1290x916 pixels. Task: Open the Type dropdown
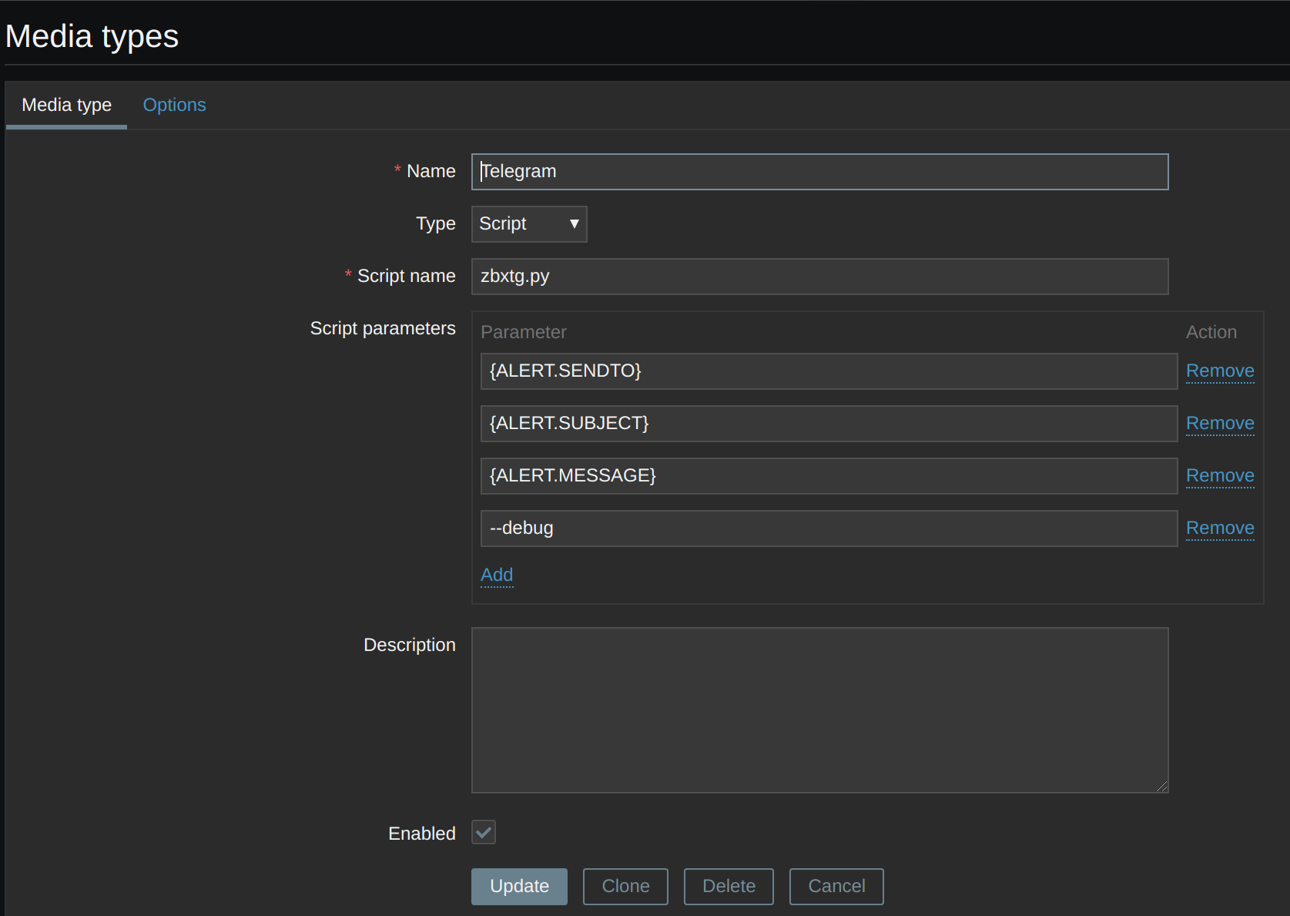[x=529, y=224]
